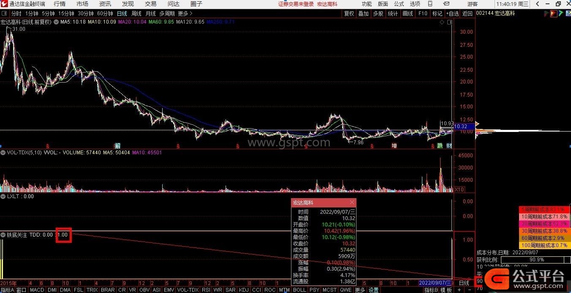Click the 叠加 overlay button
The image size is (571, 293).
click(363, 13)
